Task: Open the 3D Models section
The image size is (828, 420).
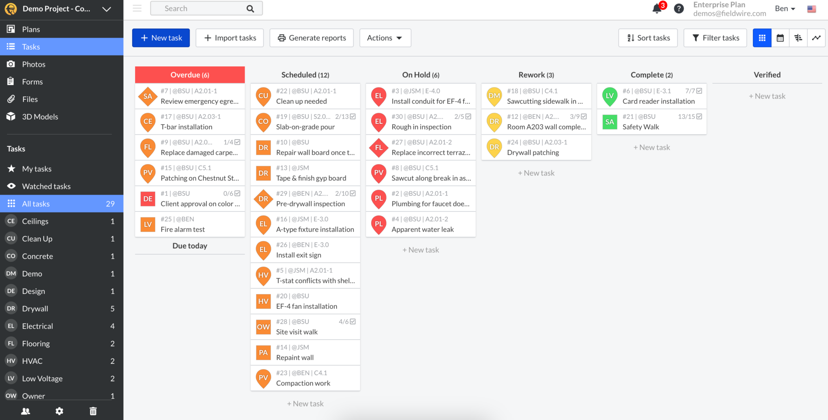Action: click(x=40, y=117)
